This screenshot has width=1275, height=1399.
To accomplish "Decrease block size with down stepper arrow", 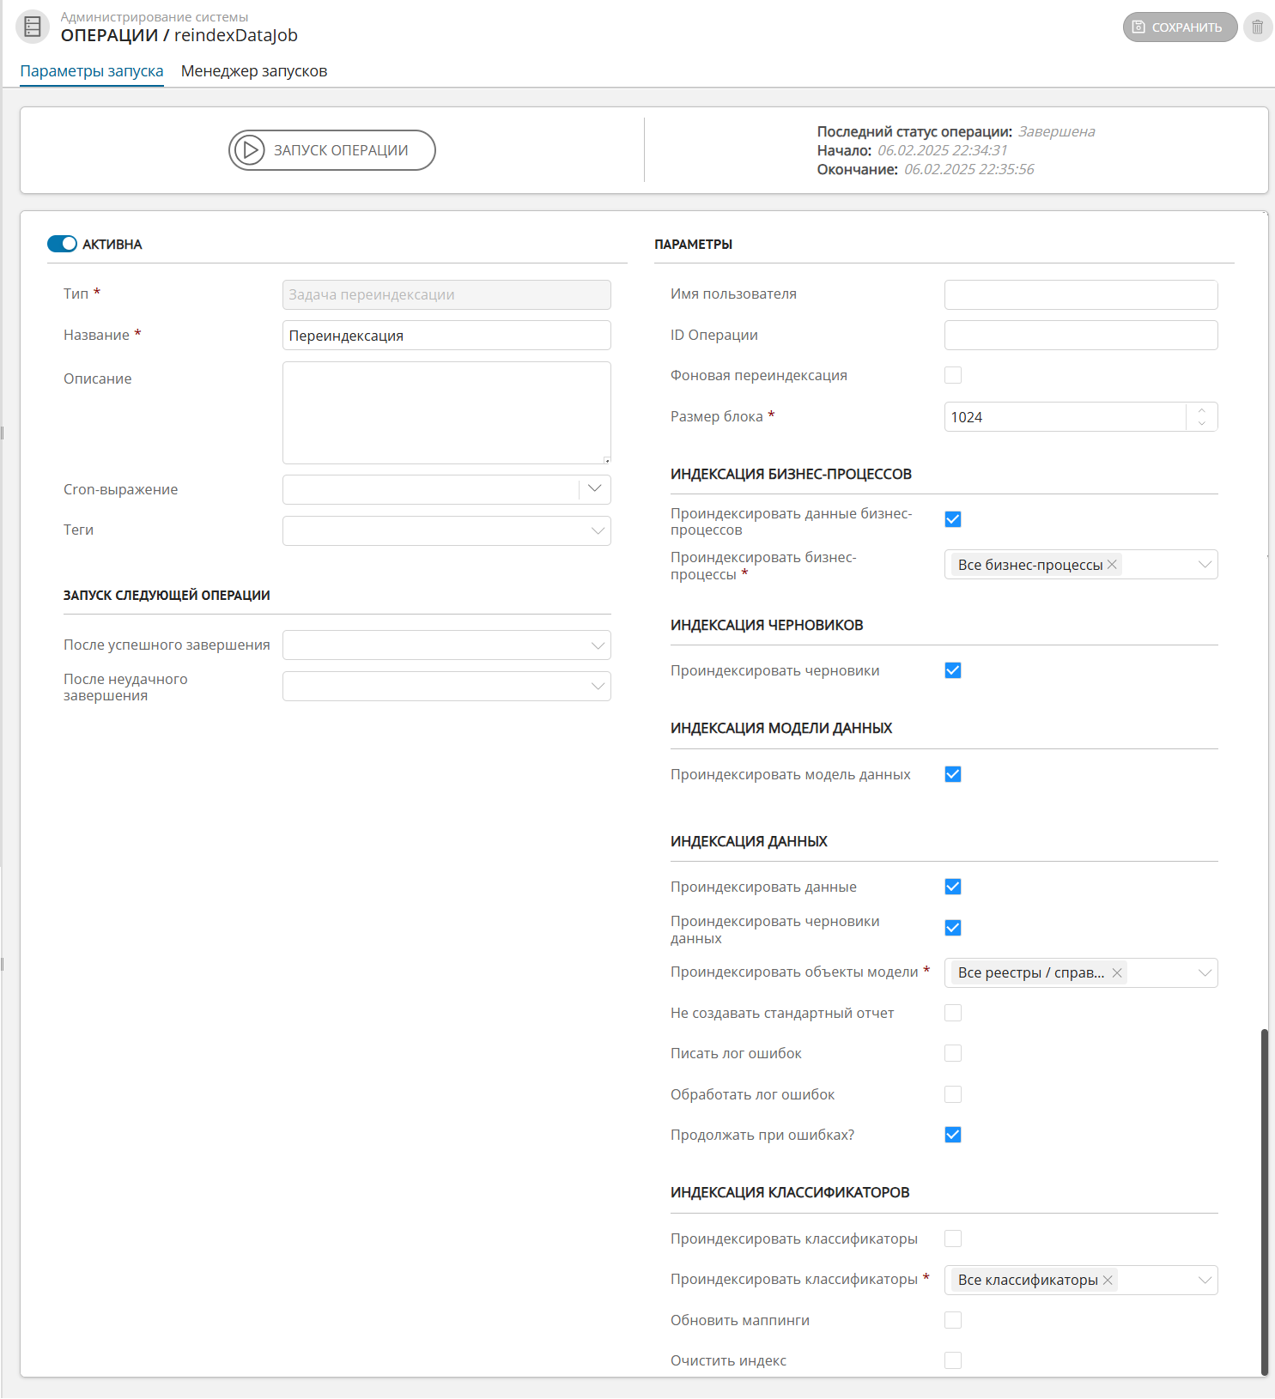I will 1202,424.
